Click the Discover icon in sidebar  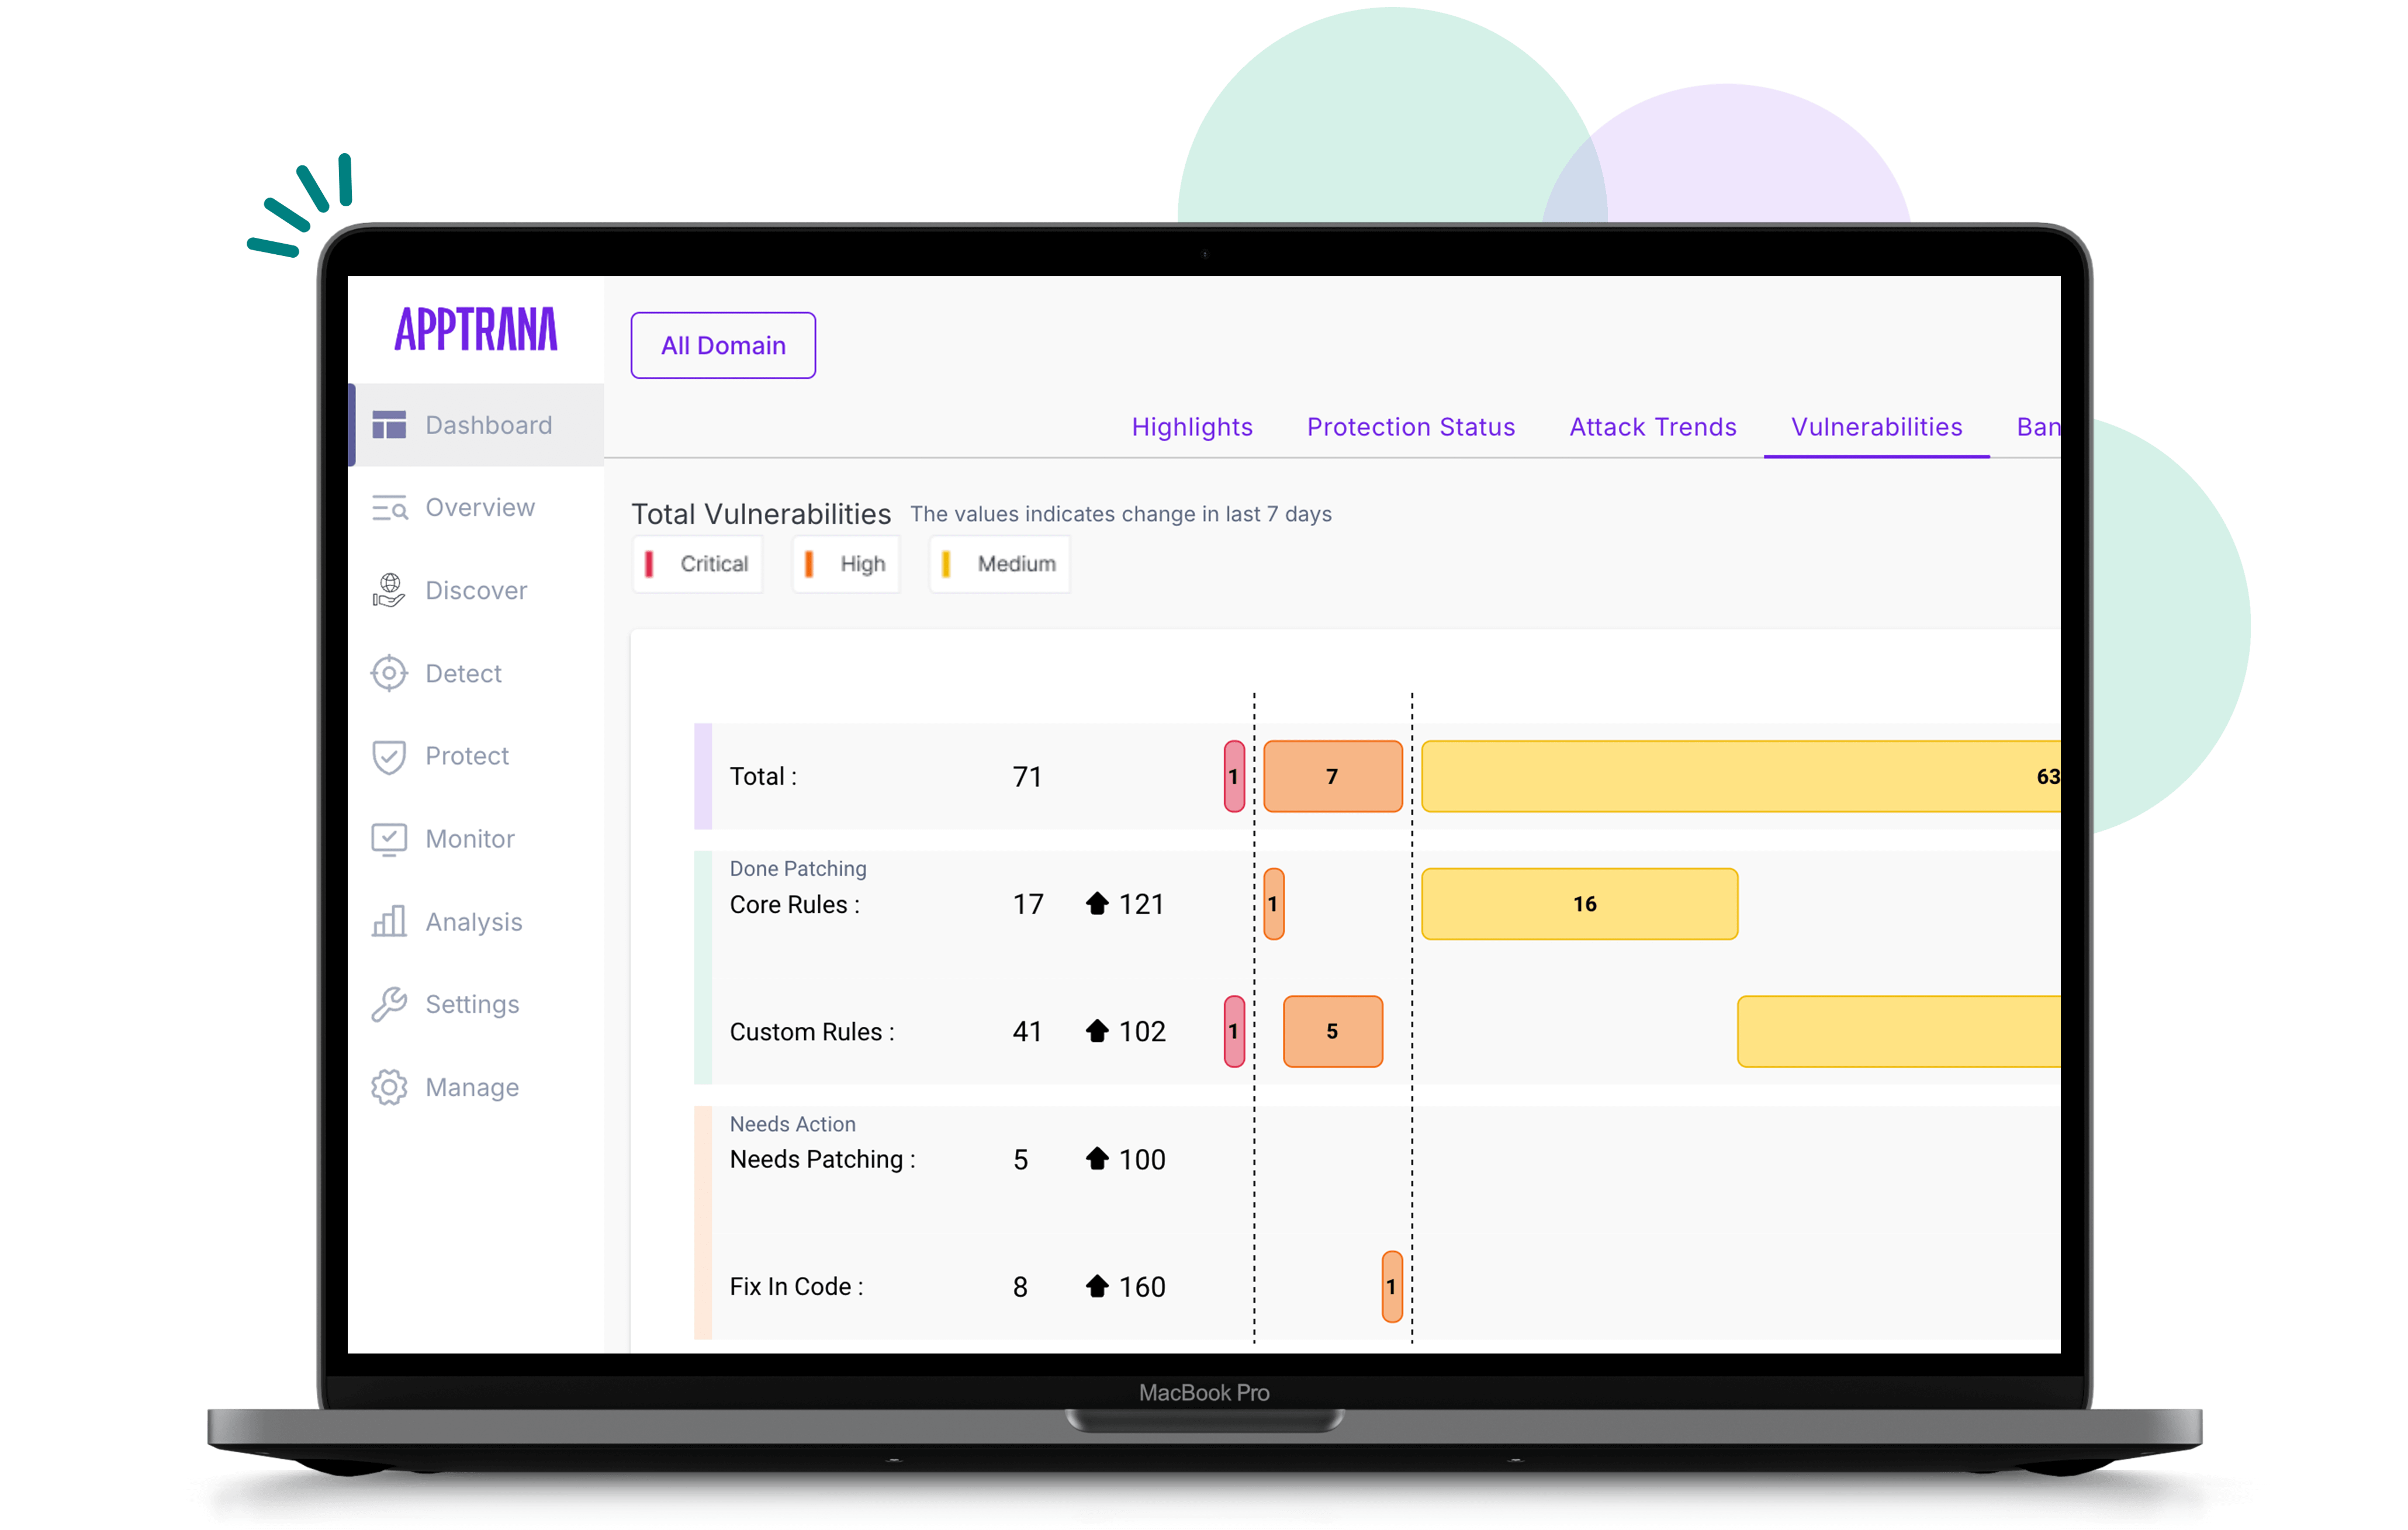click(390, 588)
